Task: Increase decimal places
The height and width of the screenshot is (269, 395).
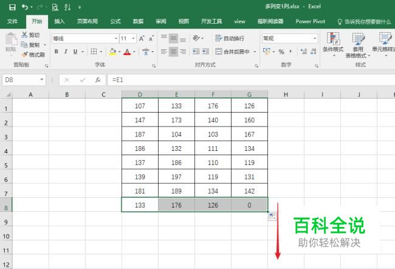Action: pyautogui.click(x=304, y=52)
